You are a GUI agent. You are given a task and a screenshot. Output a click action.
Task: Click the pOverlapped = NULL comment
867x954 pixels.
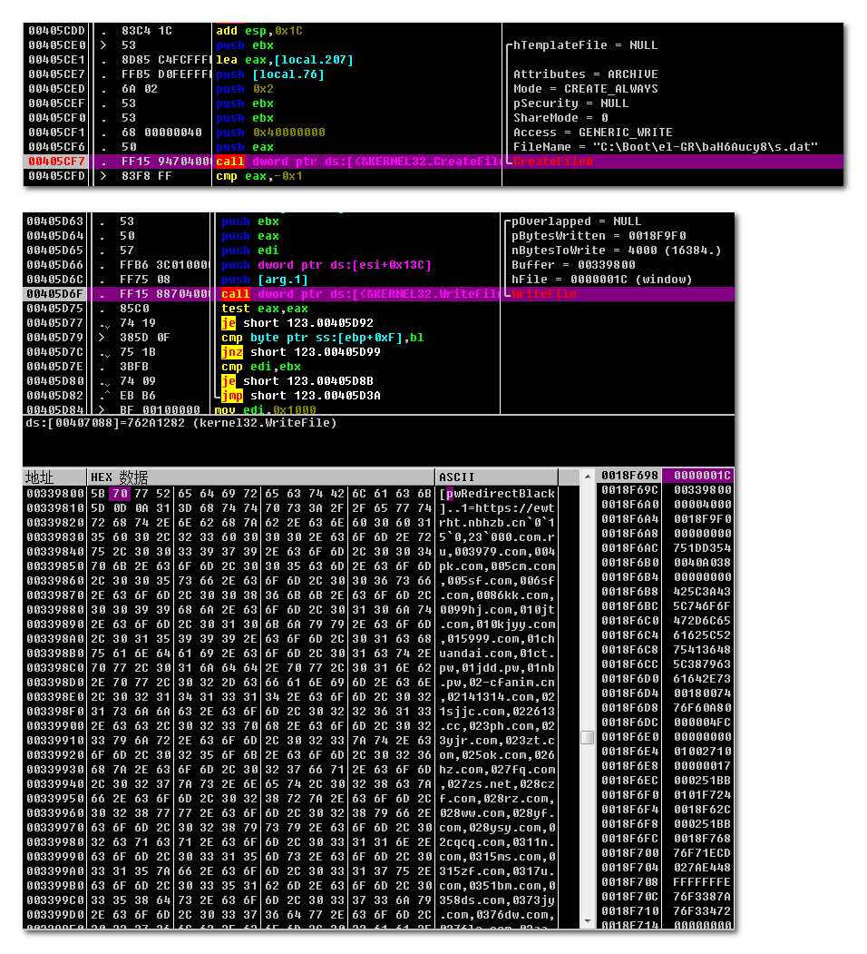[x=576, y=221]
